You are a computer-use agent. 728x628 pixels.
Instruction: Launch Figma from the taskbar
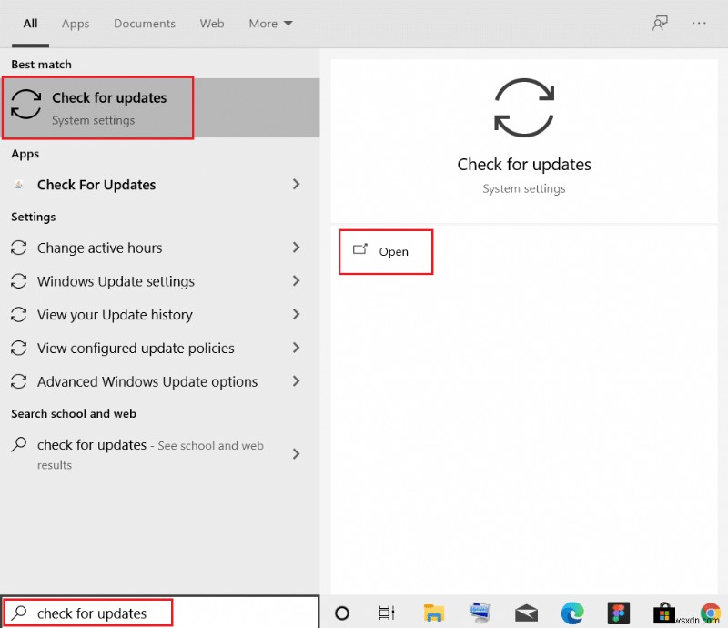(x=618, y=613)
